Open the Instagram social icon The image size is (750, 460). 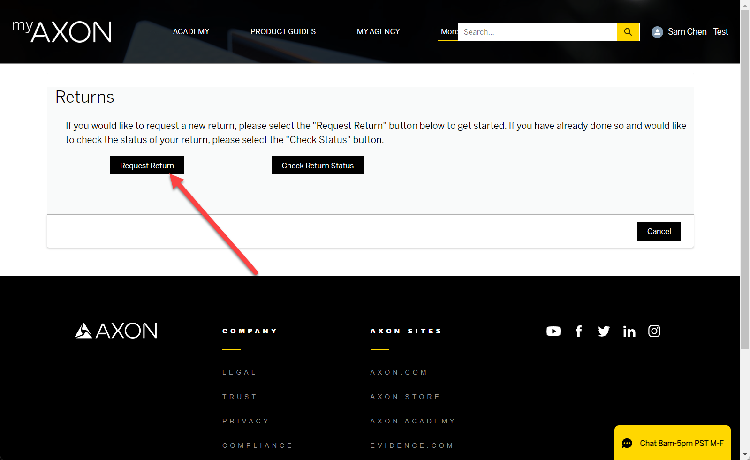point(654,332)
